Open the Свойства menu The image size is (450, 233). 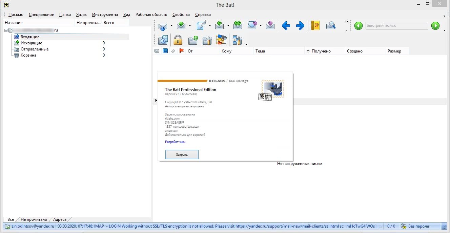(181, 15)
